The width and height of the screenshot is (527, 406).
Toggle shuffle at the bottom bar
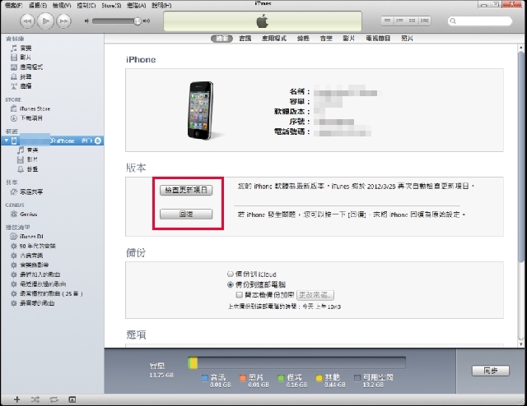click(35, 399)
